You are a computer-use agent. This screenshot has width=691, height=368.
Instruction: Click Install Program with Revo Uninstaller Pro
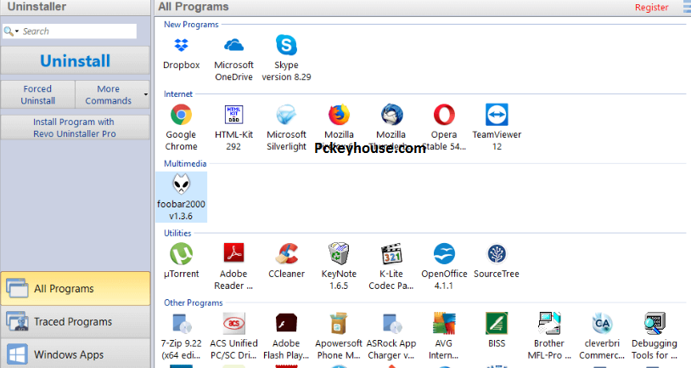point(76,127)
